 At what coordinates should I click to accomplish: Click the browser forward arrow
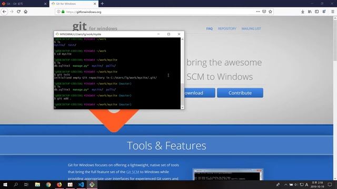tap(12, 12)
